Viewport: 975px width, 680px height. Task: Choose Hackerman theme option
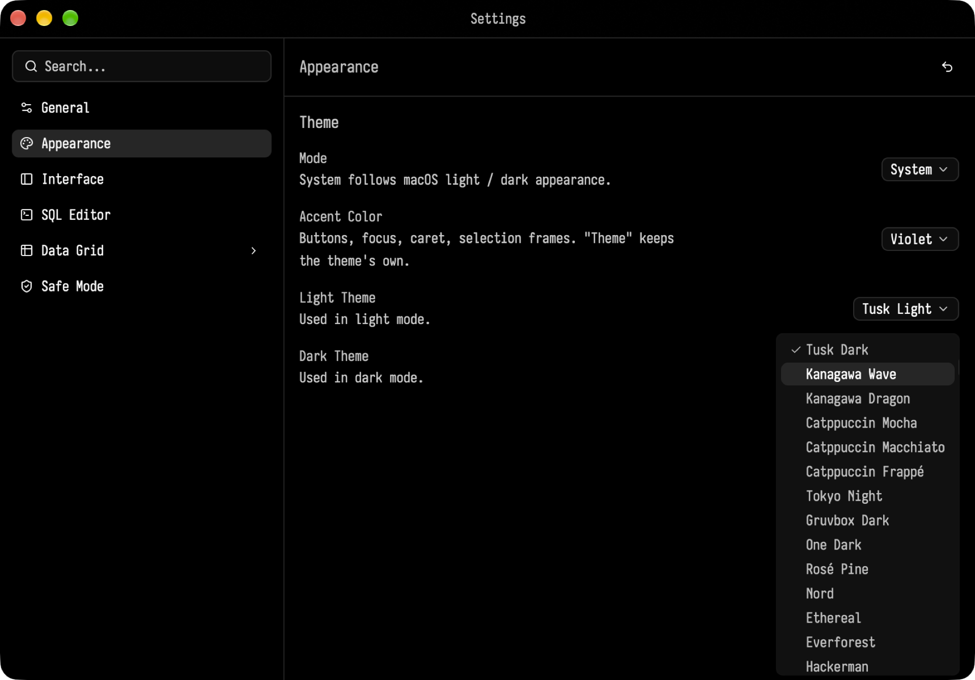tap(867, 666)
